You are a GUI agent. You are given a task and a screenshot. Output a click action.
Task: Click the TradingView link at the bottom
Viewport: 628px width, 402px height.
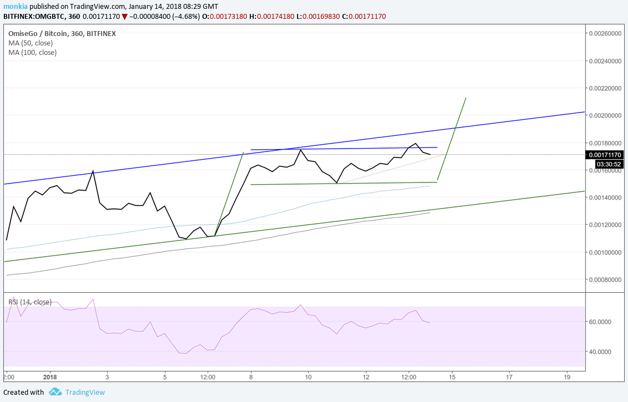(85, 393)
